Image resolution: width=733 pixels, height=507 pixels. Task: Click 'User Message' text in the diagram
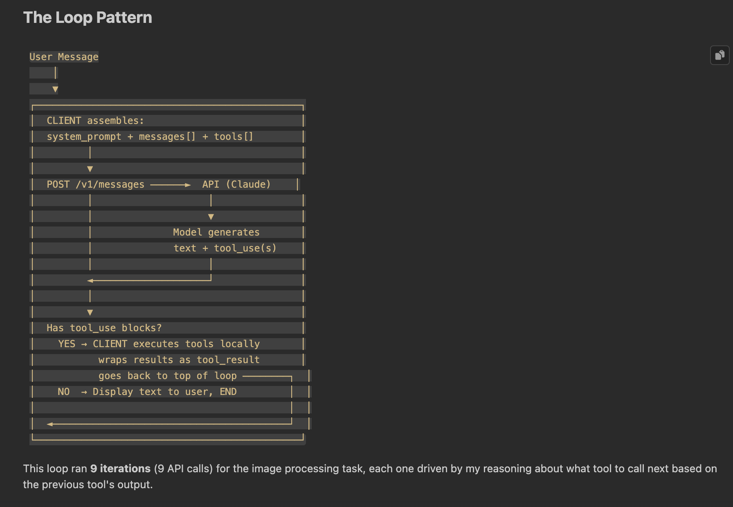tap(64, 57)
